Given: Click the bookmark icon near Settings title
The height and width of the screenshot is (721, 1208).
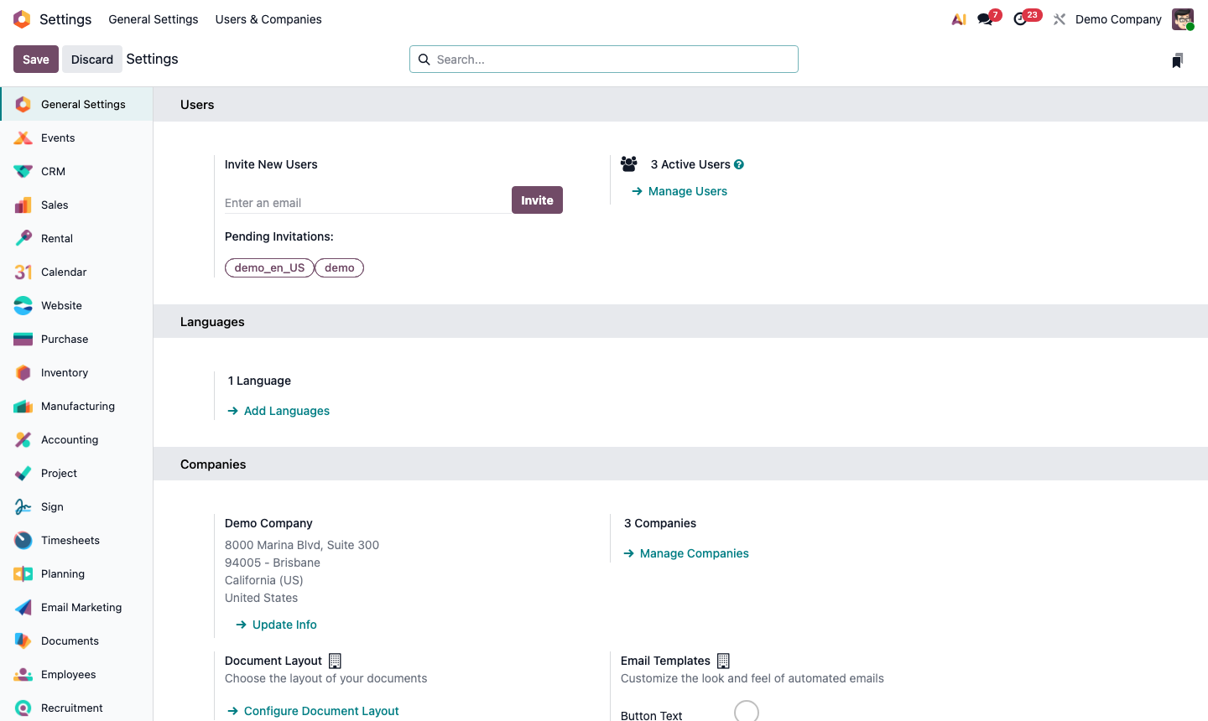Looking at the screenshot, I should pyautogui.click(x=1177, y=60).
